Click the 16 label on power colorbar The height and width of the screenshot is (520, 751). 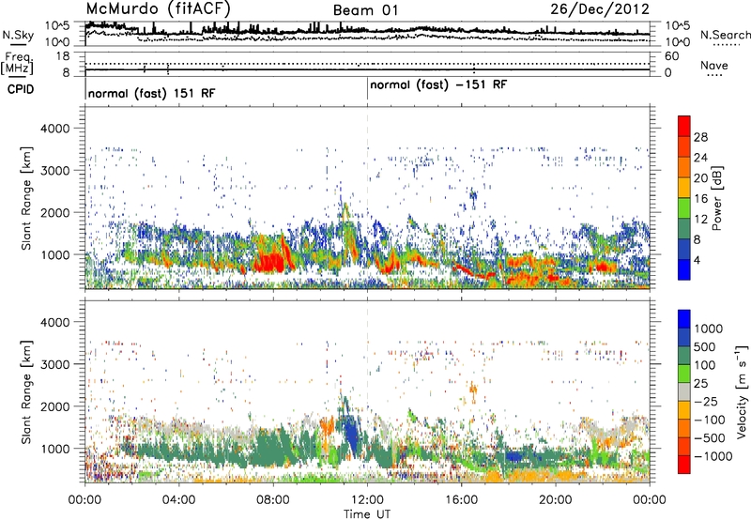pos(700,199)
